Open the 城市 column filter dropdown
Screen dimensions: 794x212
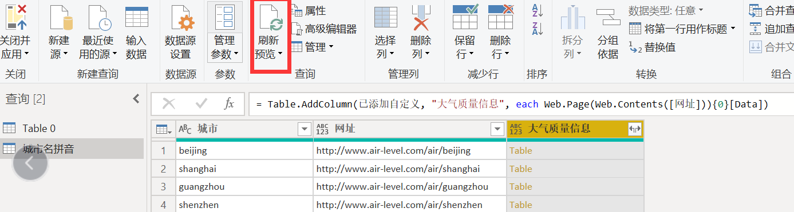(x=305, y=130)
